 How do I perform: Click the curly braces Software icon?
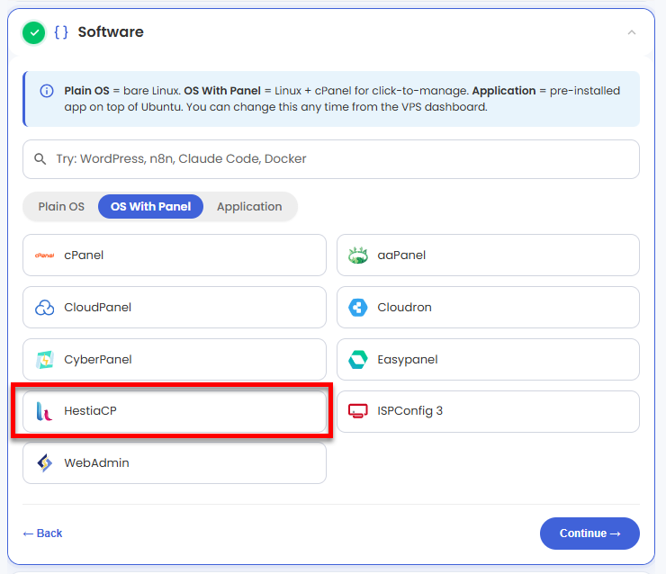pyautogui.click(x=61, y=32)
